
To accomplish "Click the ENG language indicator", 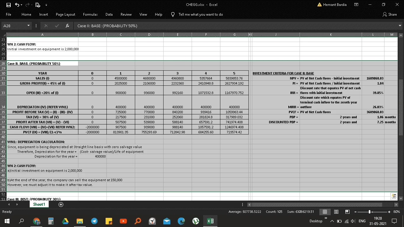I will [x=362, y=221].
